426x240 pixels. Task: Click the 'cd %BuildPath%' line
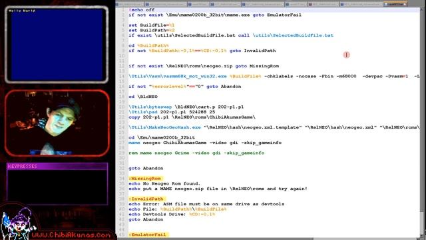(x=148, y=45)
